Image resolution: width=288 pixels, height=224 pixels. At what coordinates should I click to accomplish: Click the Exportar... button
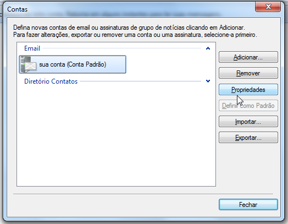pyautogui.click(x=248, y=138)
